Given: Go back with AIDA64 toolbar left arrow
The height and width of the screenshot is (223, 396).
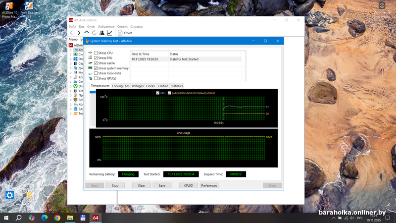Looking at the screenshot, I should tap(71, 33).
